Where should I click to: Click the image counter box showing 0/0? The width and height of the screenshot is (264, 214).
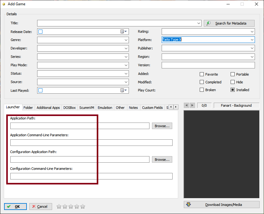pyautogui.click(x=204, y=105)
